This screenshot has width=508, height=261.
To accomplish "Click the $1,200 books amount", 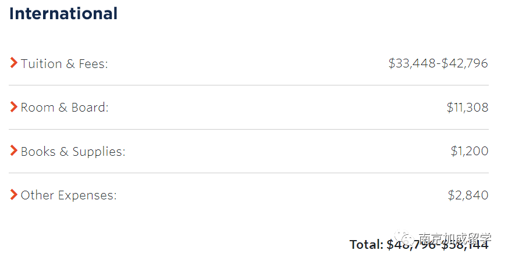I will point(470,151).
